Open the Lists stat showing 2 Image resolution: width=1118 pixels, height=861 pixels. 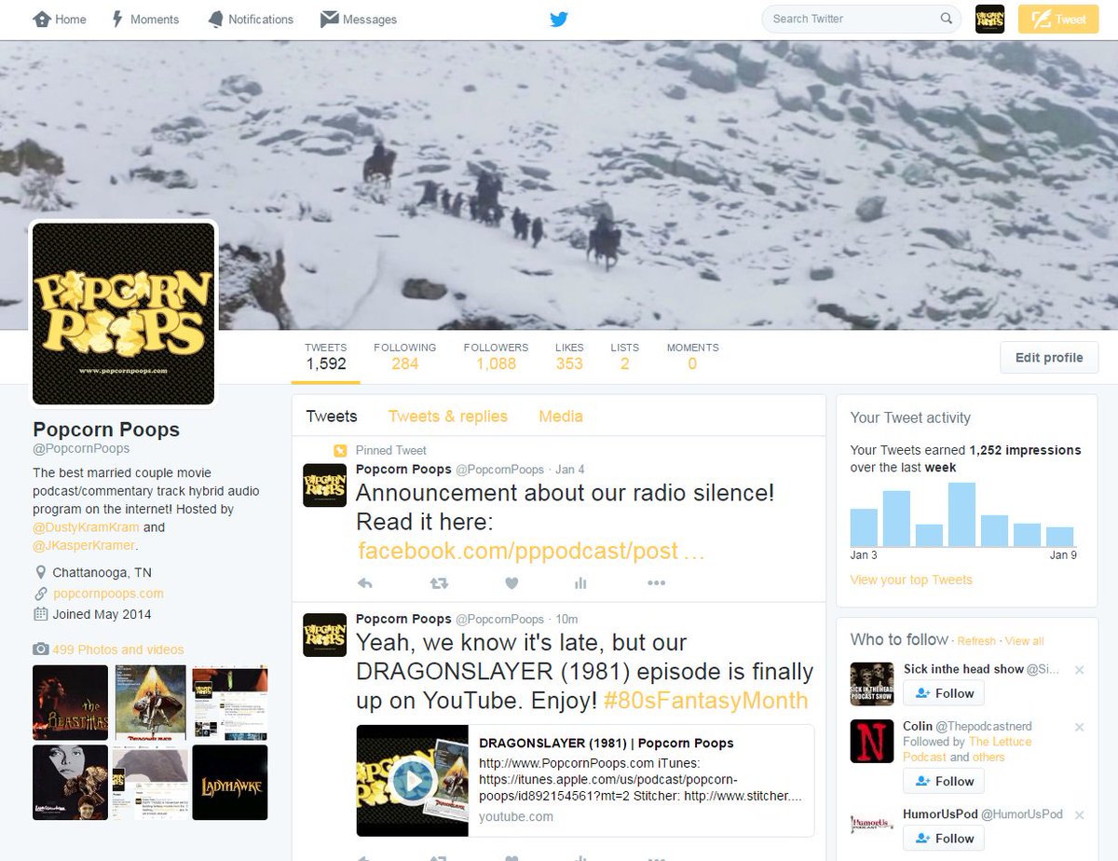(624, 356)
